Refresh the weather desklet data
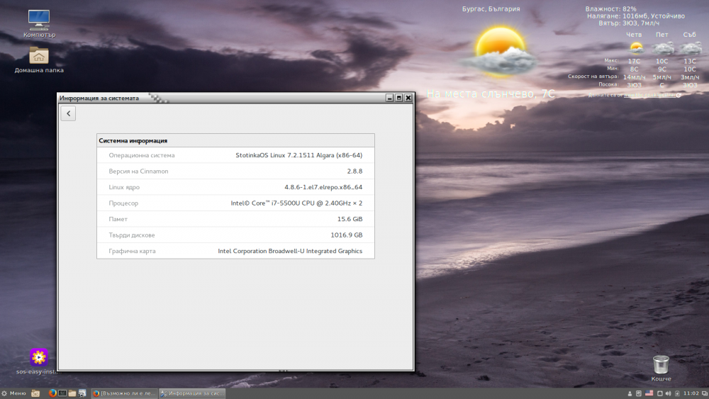This screenshot has height=399, width=709. pyautogui.click(x=679, y=96)
